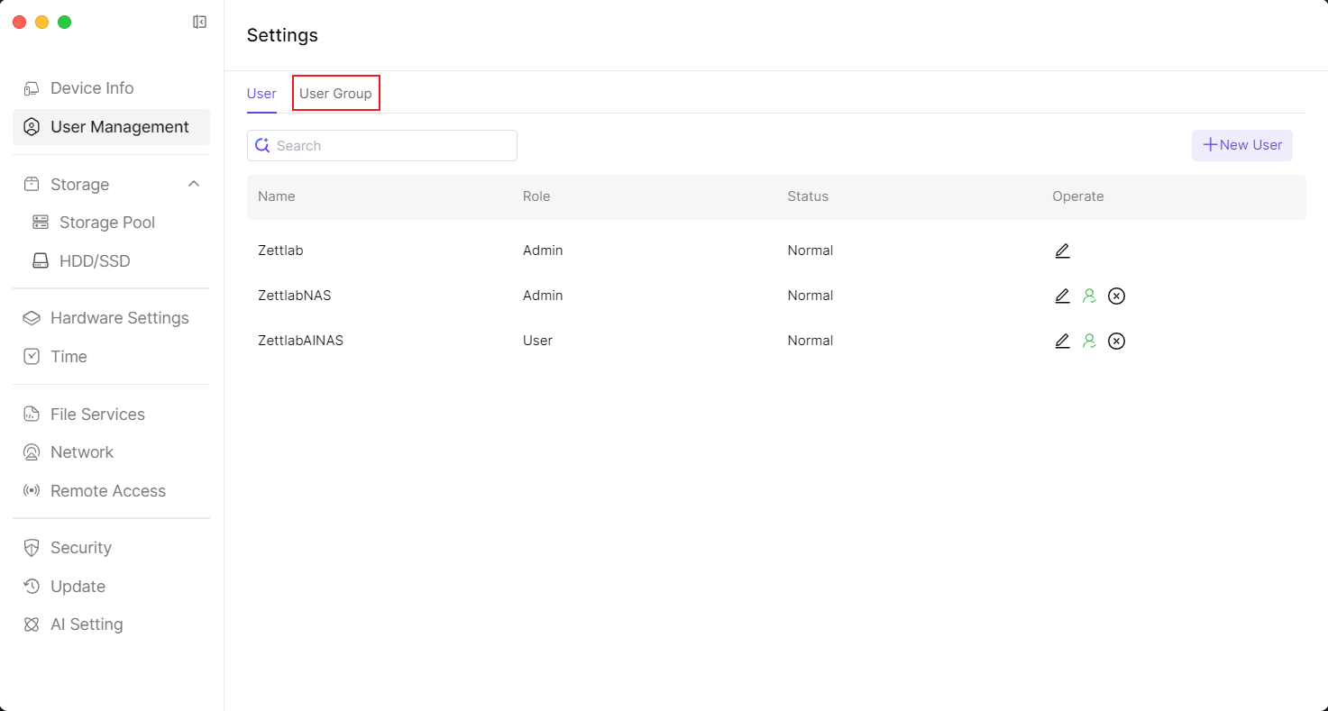Screen dimensions: 1328x711
Task: Switch to the User Group tab
Action: (x=335, y=94)
